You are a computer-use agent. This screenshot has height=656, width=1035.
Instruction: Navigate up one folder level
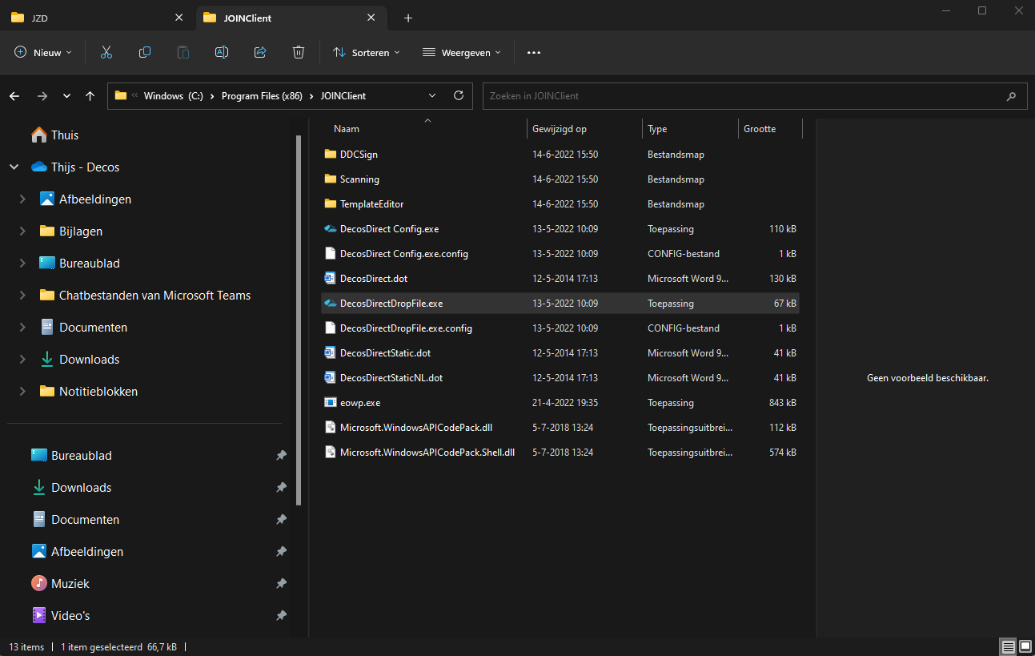[90, 95]
